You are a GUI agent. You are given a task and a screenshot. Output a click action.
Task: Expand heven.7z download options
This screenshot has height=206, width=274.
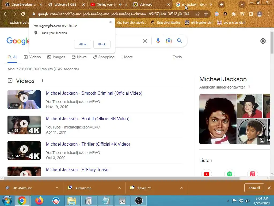point(182,188)
